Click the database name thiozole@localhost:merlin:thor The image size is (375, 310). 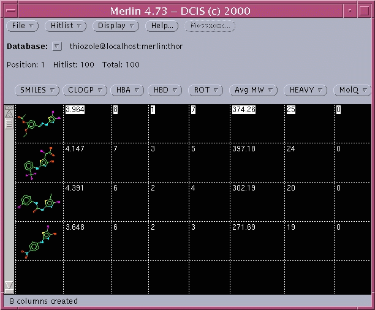[126, 46]
